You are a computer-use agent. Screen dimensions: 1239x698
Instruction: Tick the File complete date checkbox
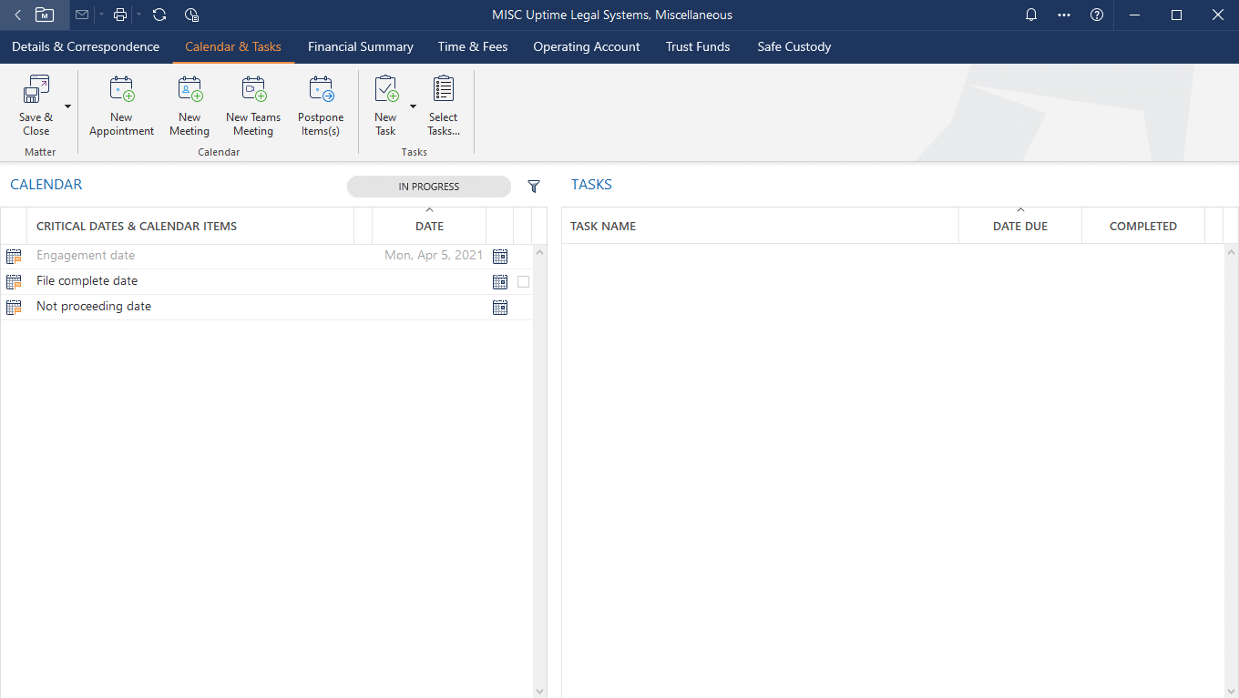pyautogui.click(x=523, y=282)
